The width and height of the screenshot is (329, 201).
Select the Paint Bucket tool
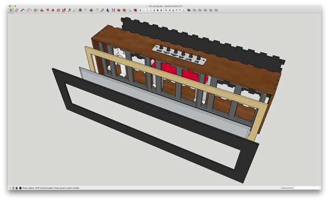(80, 10)
